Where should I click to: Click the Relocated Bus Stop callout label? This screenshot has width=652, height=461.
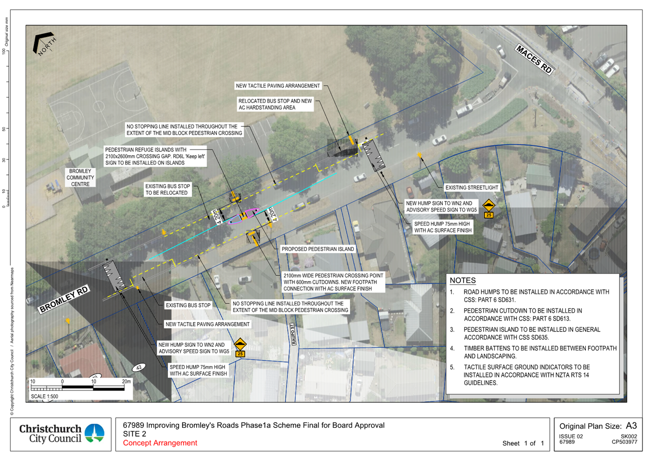275,104
